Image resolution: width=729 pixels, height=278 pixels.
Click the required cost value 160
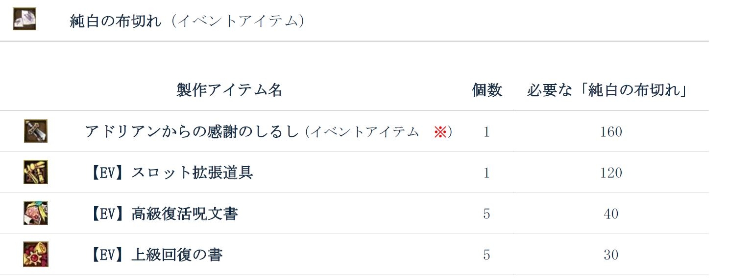(x=611, y=132)
